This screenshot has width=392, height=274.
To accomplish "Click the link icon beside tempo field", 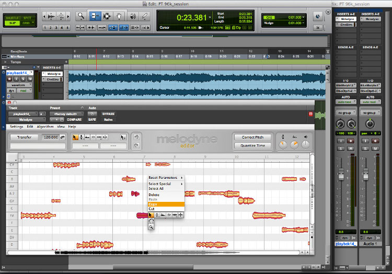I will pos(62,137).
